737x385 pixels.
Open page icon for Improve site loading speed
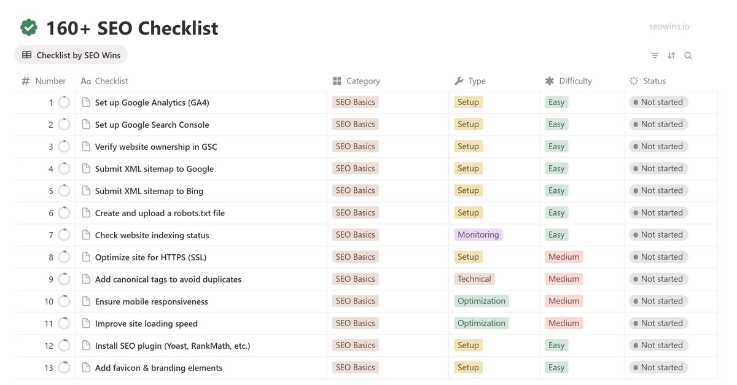pos(86,323)
